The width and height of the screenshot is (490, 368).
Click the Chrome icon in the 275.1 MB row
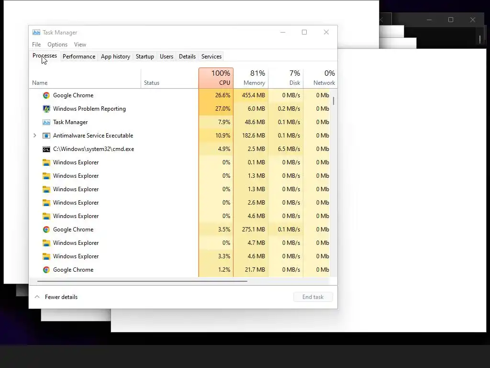tap(46, 230)
